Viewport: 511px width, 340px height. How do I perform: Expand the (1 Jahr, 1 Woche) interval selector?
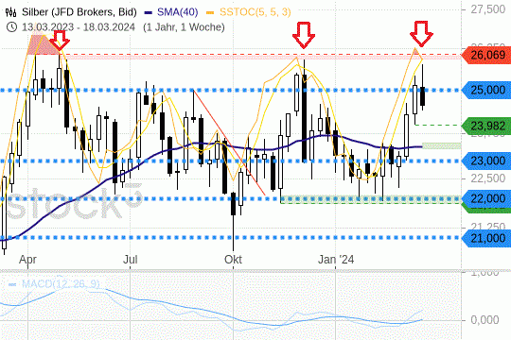[x=184, y=27]
